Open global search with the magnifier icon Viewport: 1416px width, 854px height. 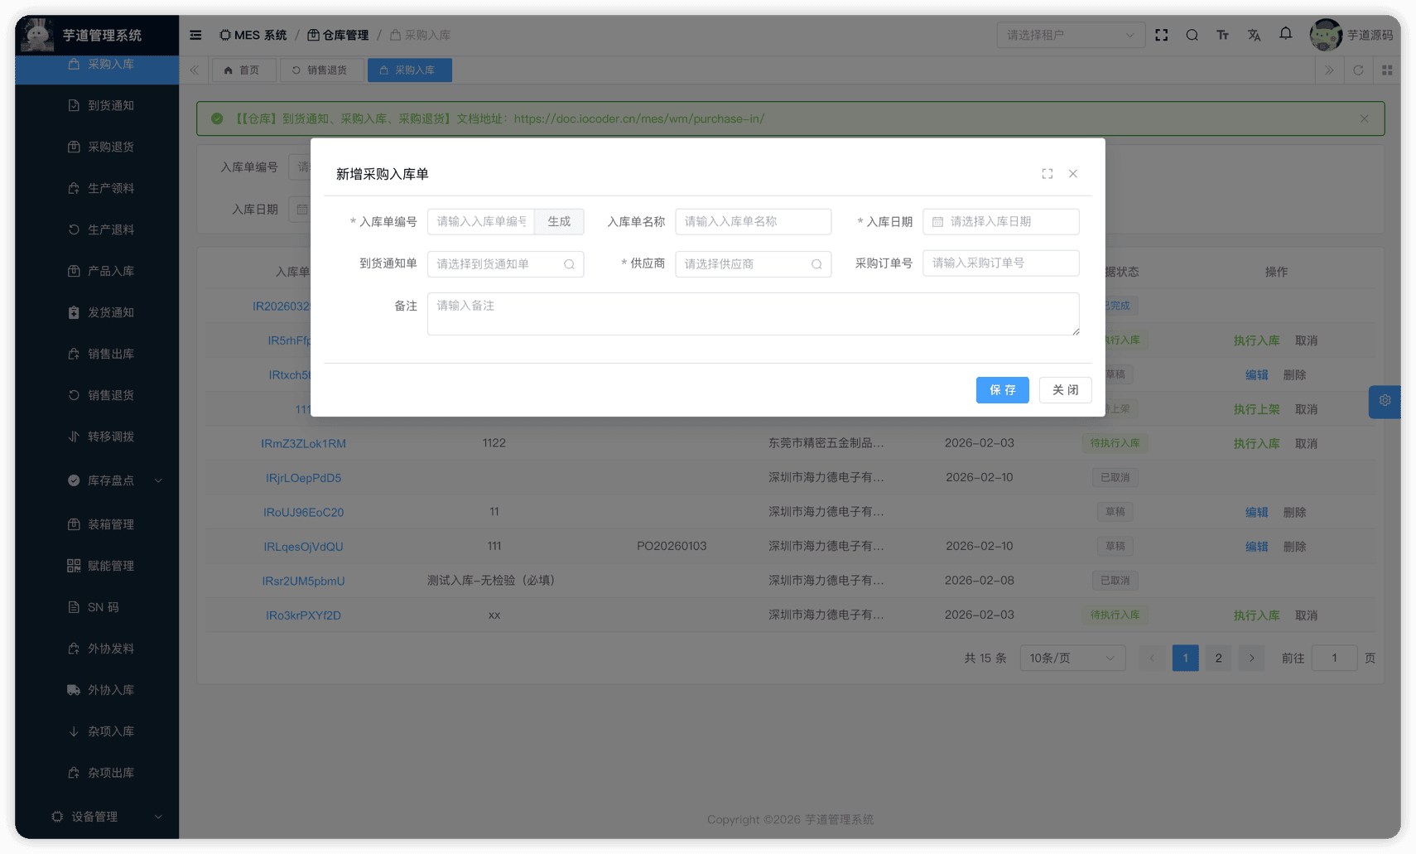(x=1192, y=35)
